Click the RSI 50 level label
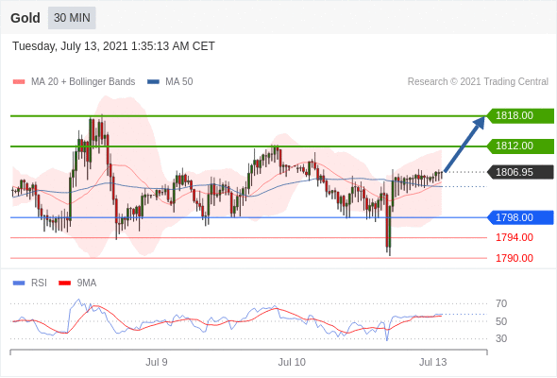Image resolution: width=557 pixels, height=378 pixels. (x=501, y=321)
